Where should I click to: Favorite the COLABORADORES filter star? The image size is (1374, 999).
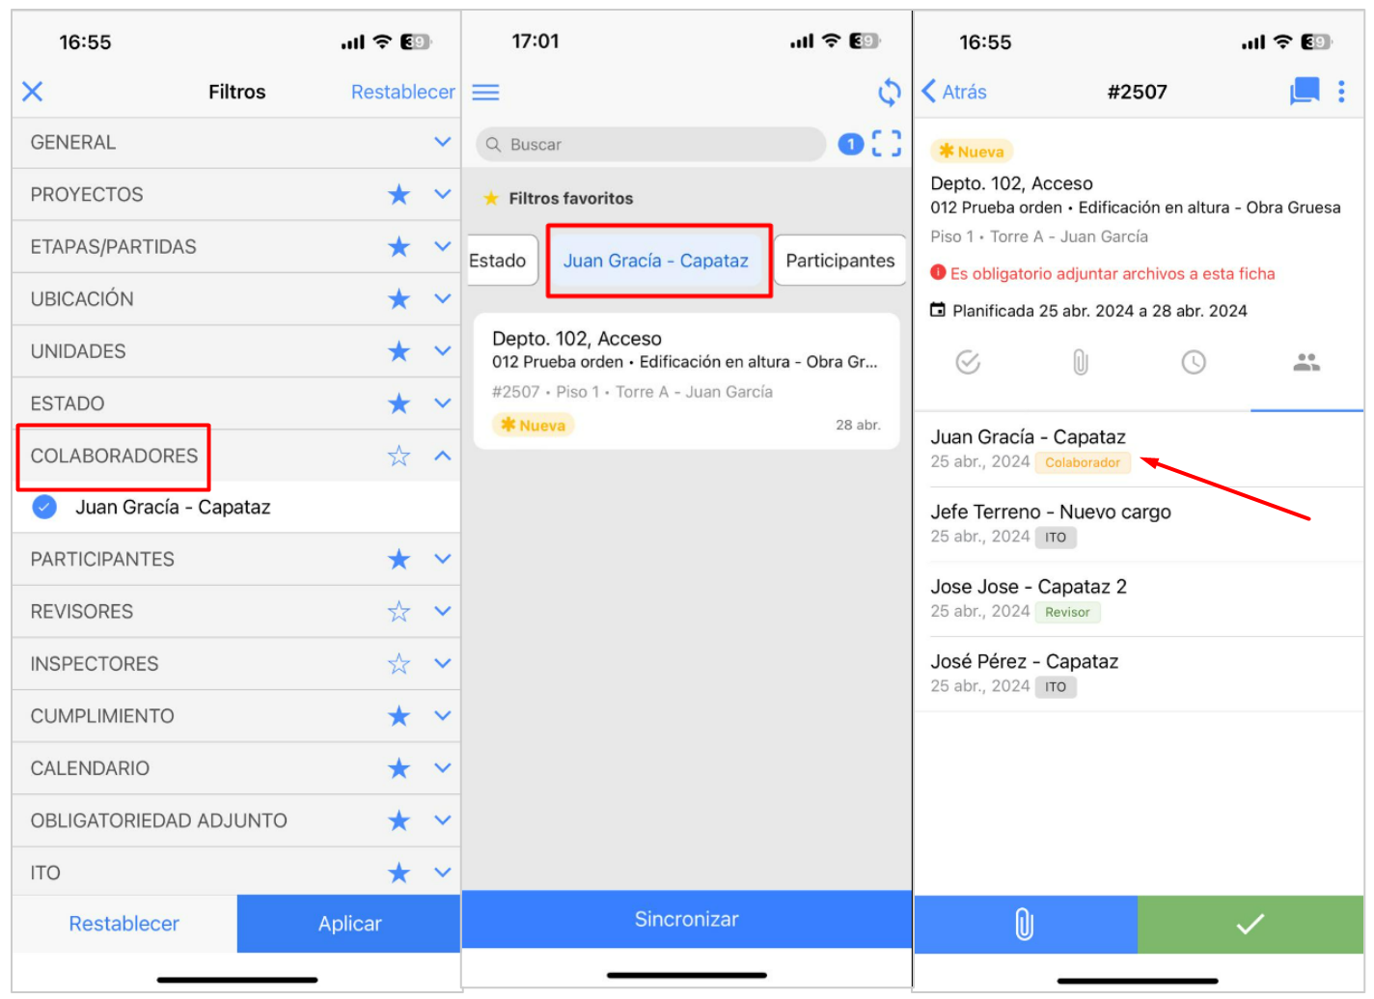point(398,456)
